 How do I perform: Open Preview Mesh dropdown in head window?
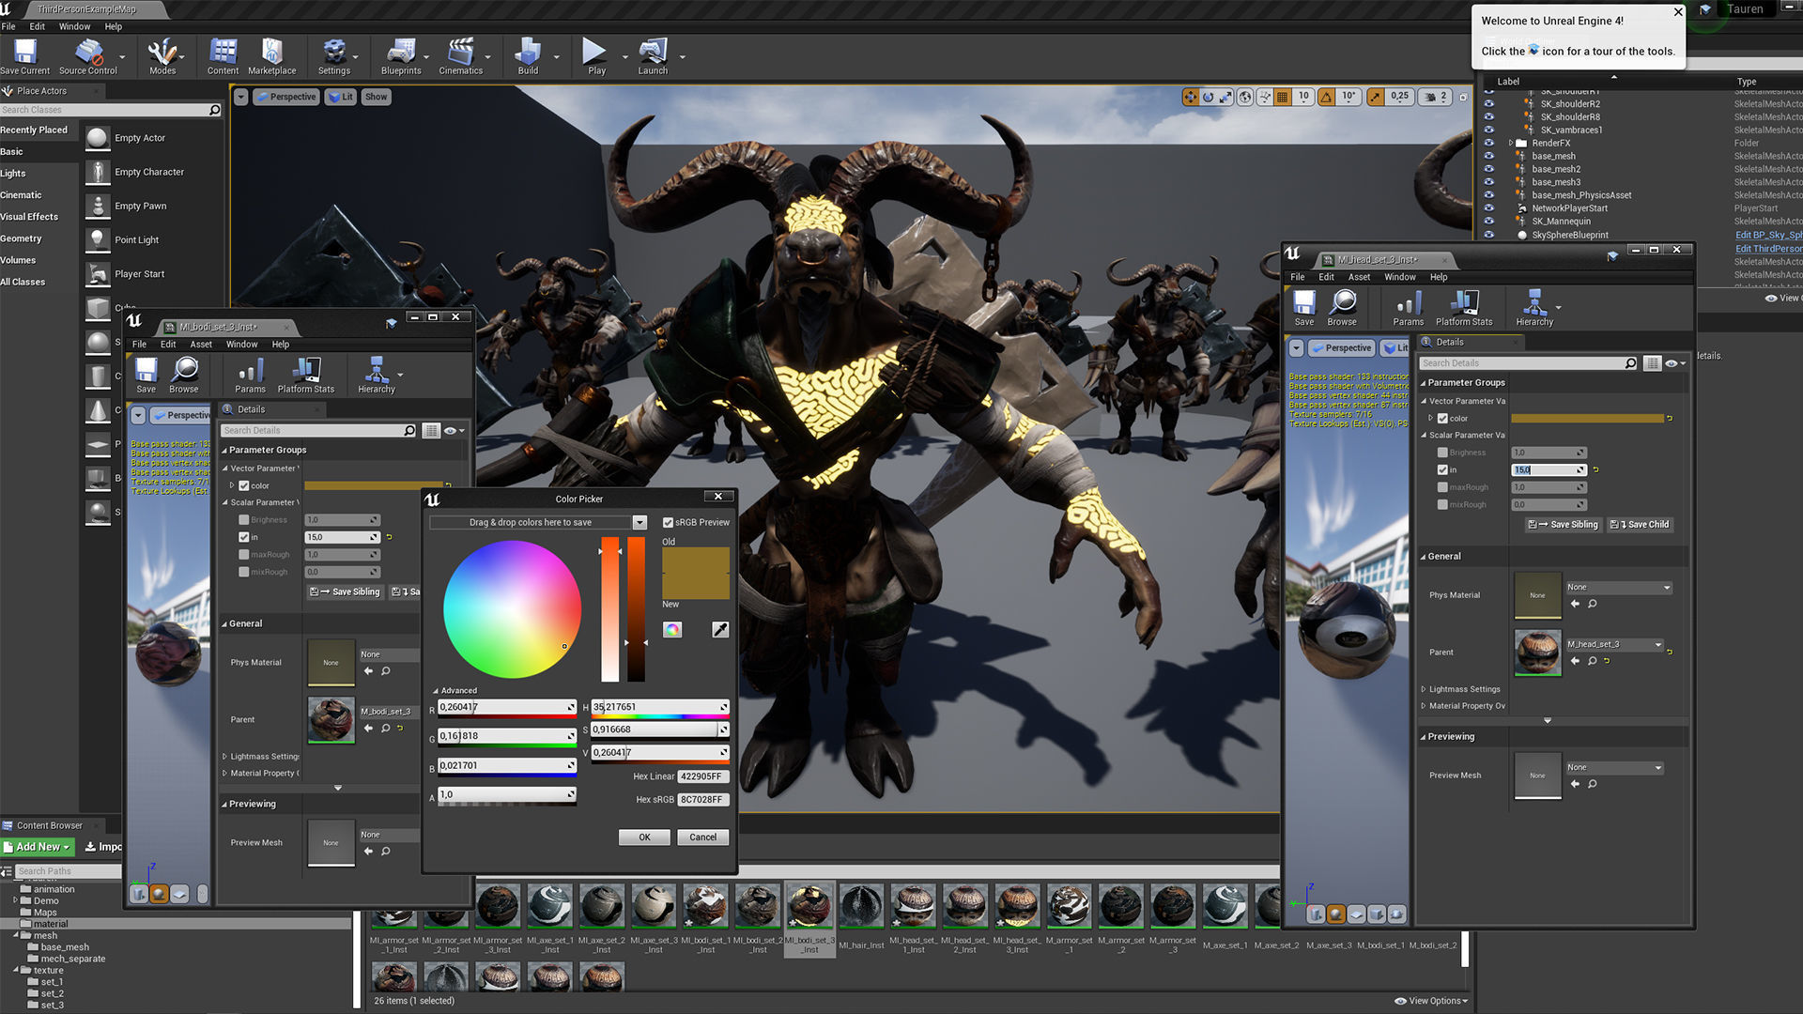pos(1614,768)
